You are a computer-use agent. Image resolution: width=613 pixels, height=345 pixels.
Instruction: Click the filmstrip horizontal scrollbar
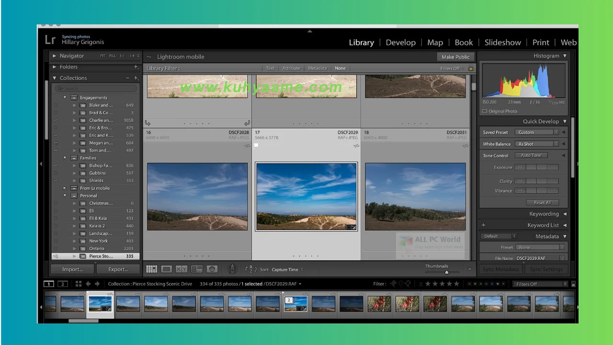click(x=84, y=321)
